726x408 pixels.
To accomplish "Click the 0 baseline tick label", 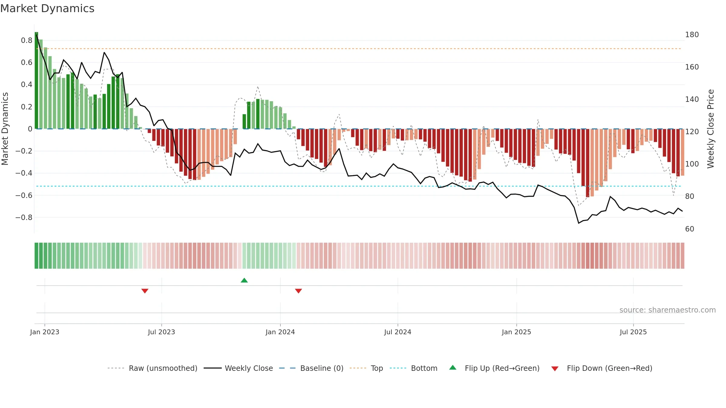I will point(30,129).
